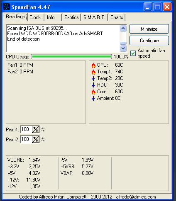Adjust Pwm1 with its spinner arrows

(36, 129)
